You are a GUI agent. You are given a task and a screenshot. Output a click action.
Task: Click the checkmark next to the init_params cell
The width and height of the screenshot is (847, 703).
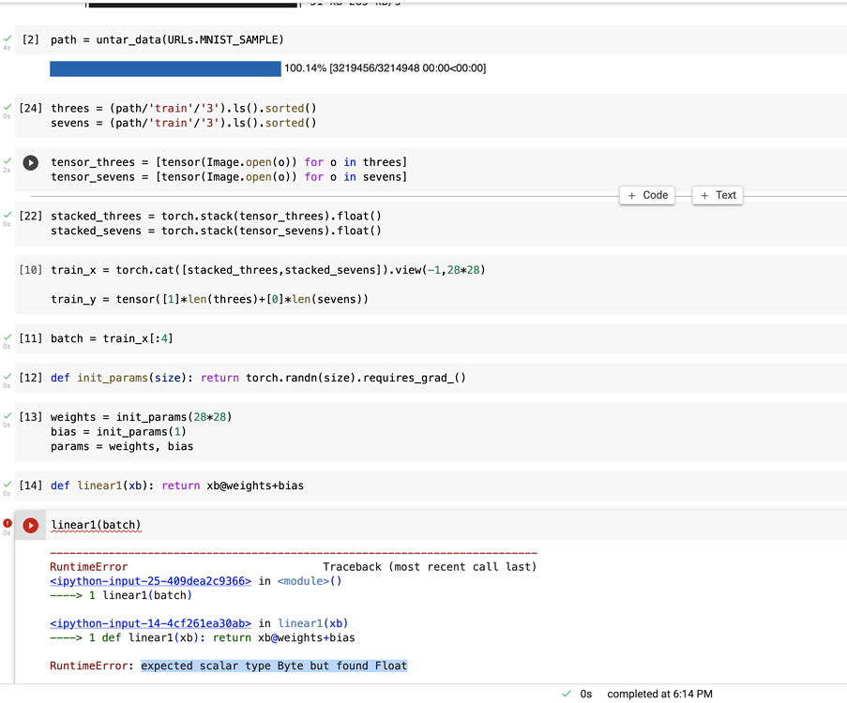click(x=7, y=377)
